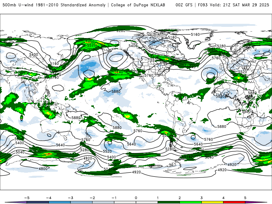Click the light blue -3 to -2 legend segment
The height and width of the screenshot is (204, 272).
pyautogui.click(x=81, y=202)
